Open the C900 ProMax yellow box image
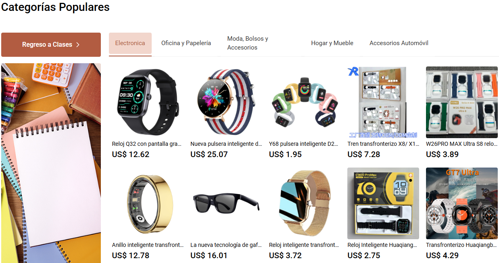 383,203
